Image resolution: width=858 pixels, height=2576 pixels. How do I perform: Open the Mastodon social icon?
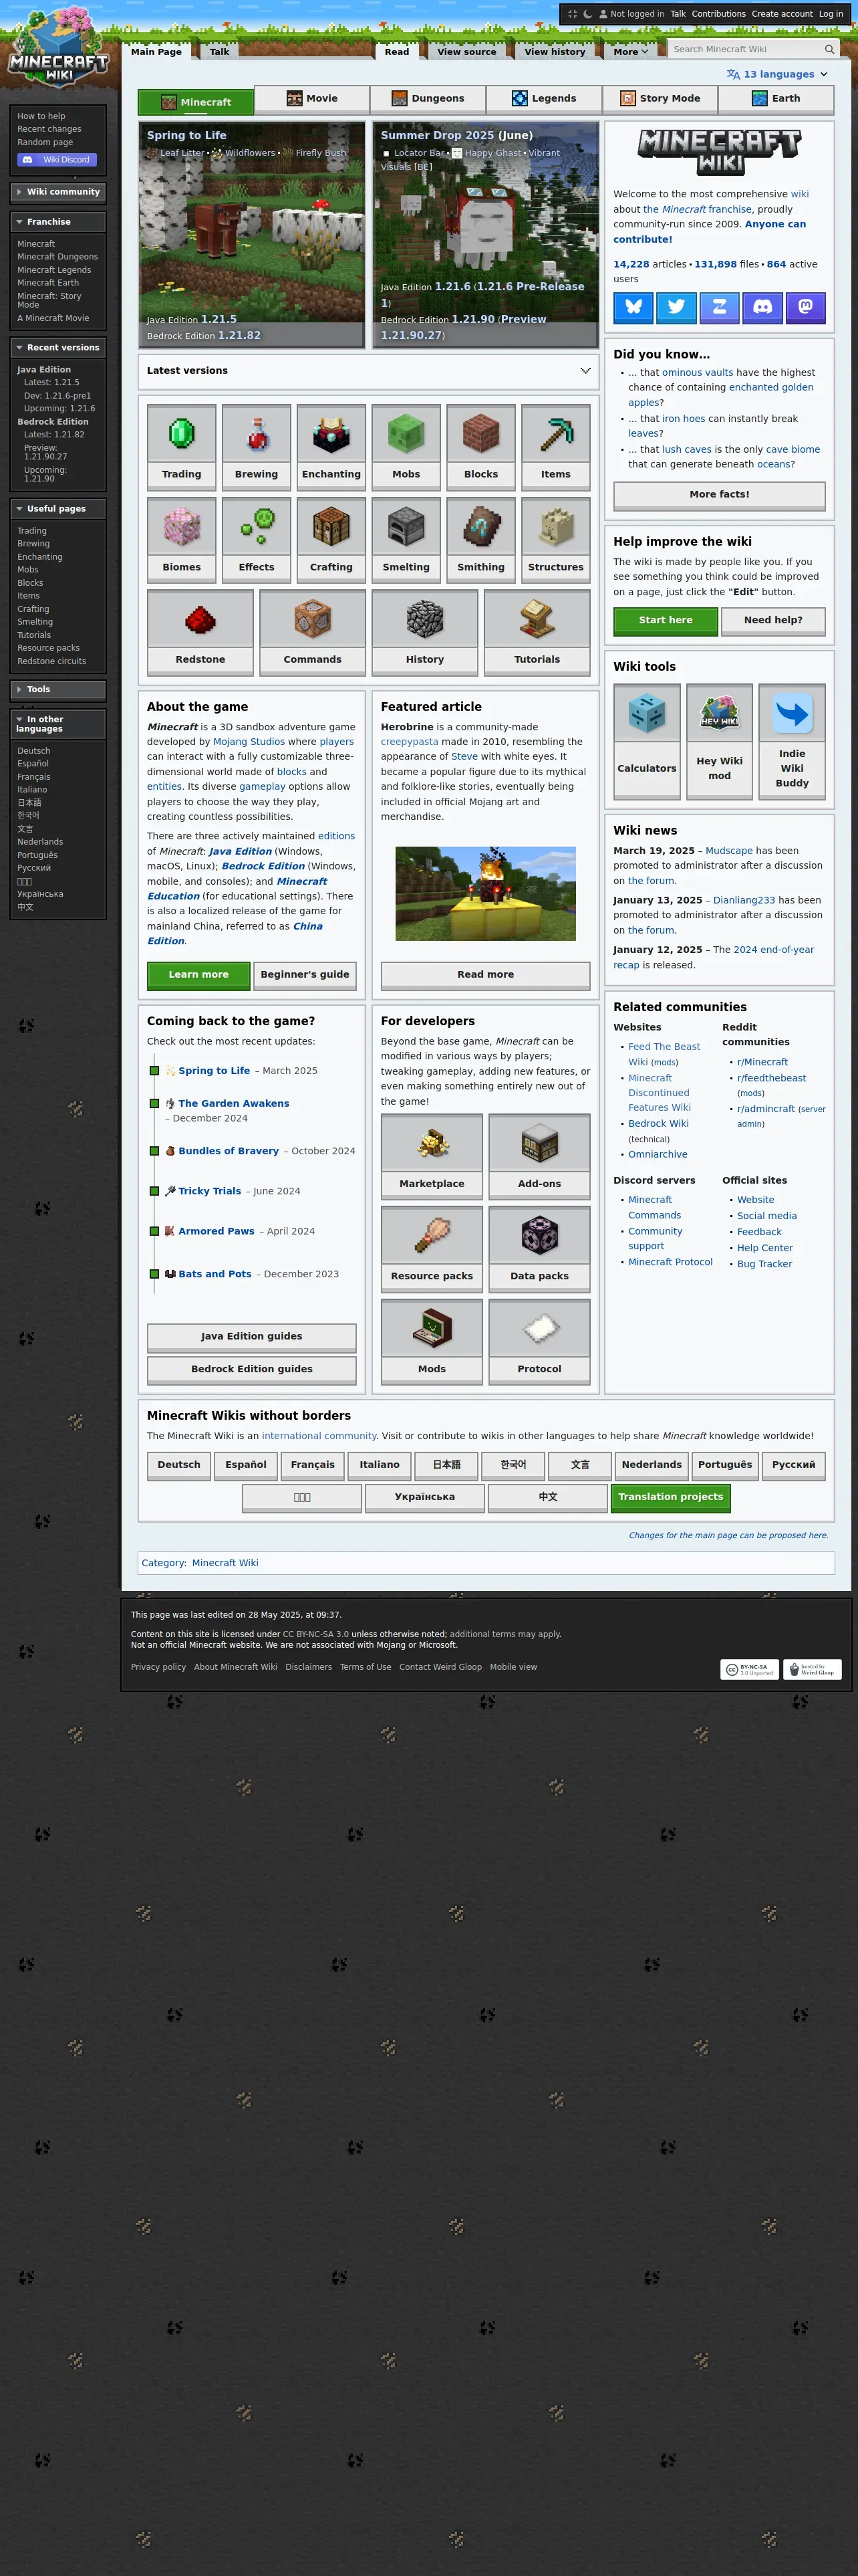[x=805, y=307]
